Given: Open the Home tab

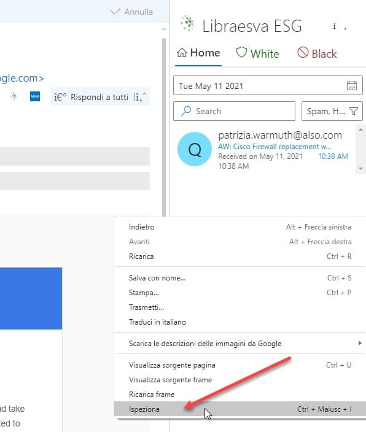Looking at the screenshot, I should [198, 53].
